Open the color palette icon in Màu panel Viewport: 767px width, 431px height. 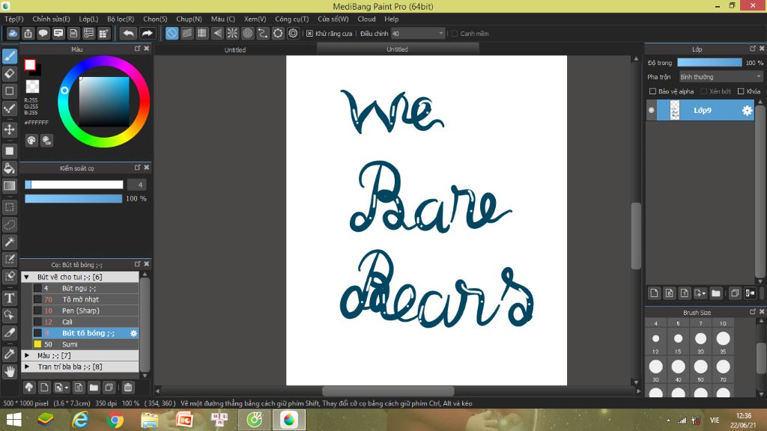tap(31, 141)
